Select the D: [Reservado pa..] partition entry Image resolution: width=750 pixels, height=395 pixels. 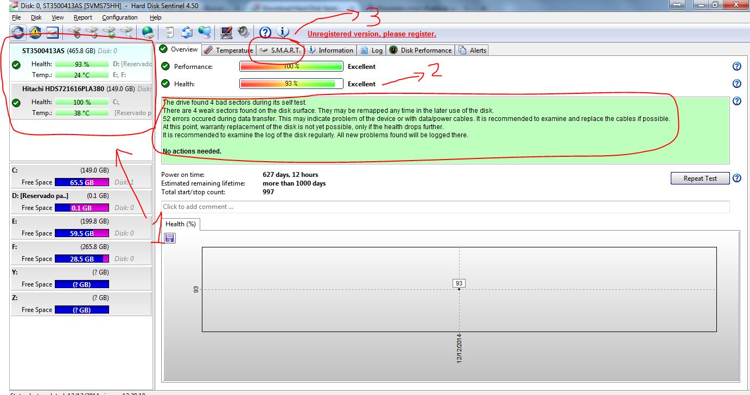pos(81,202)
